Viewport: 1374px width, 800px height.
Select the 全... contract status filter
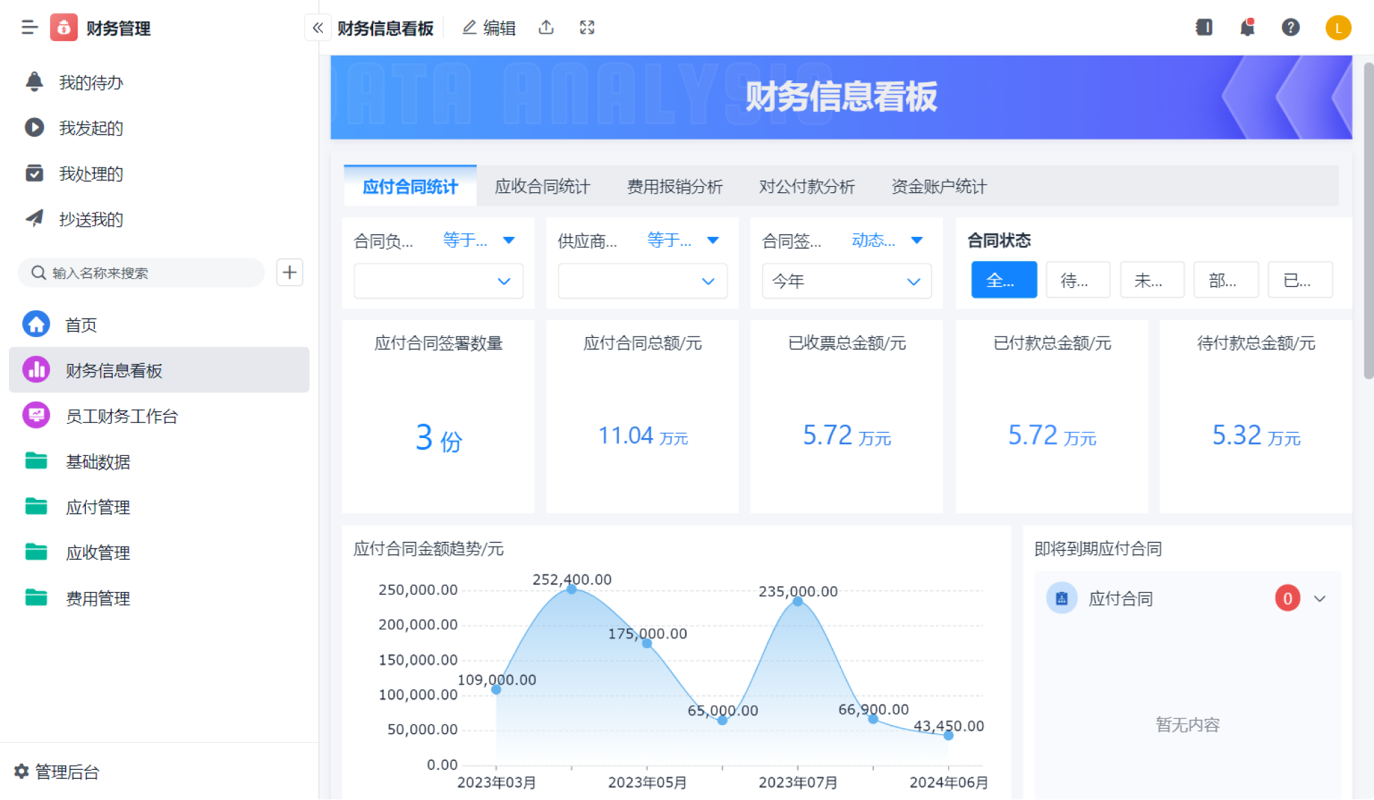point(1004,279)
